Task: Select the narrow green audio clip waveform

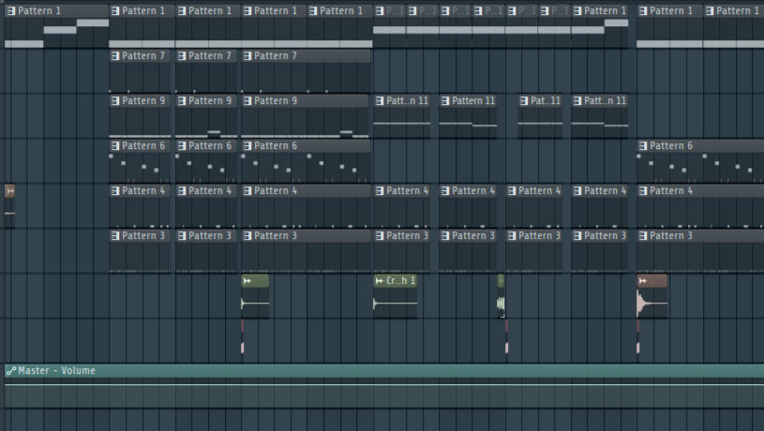Action: pos(502,305)
